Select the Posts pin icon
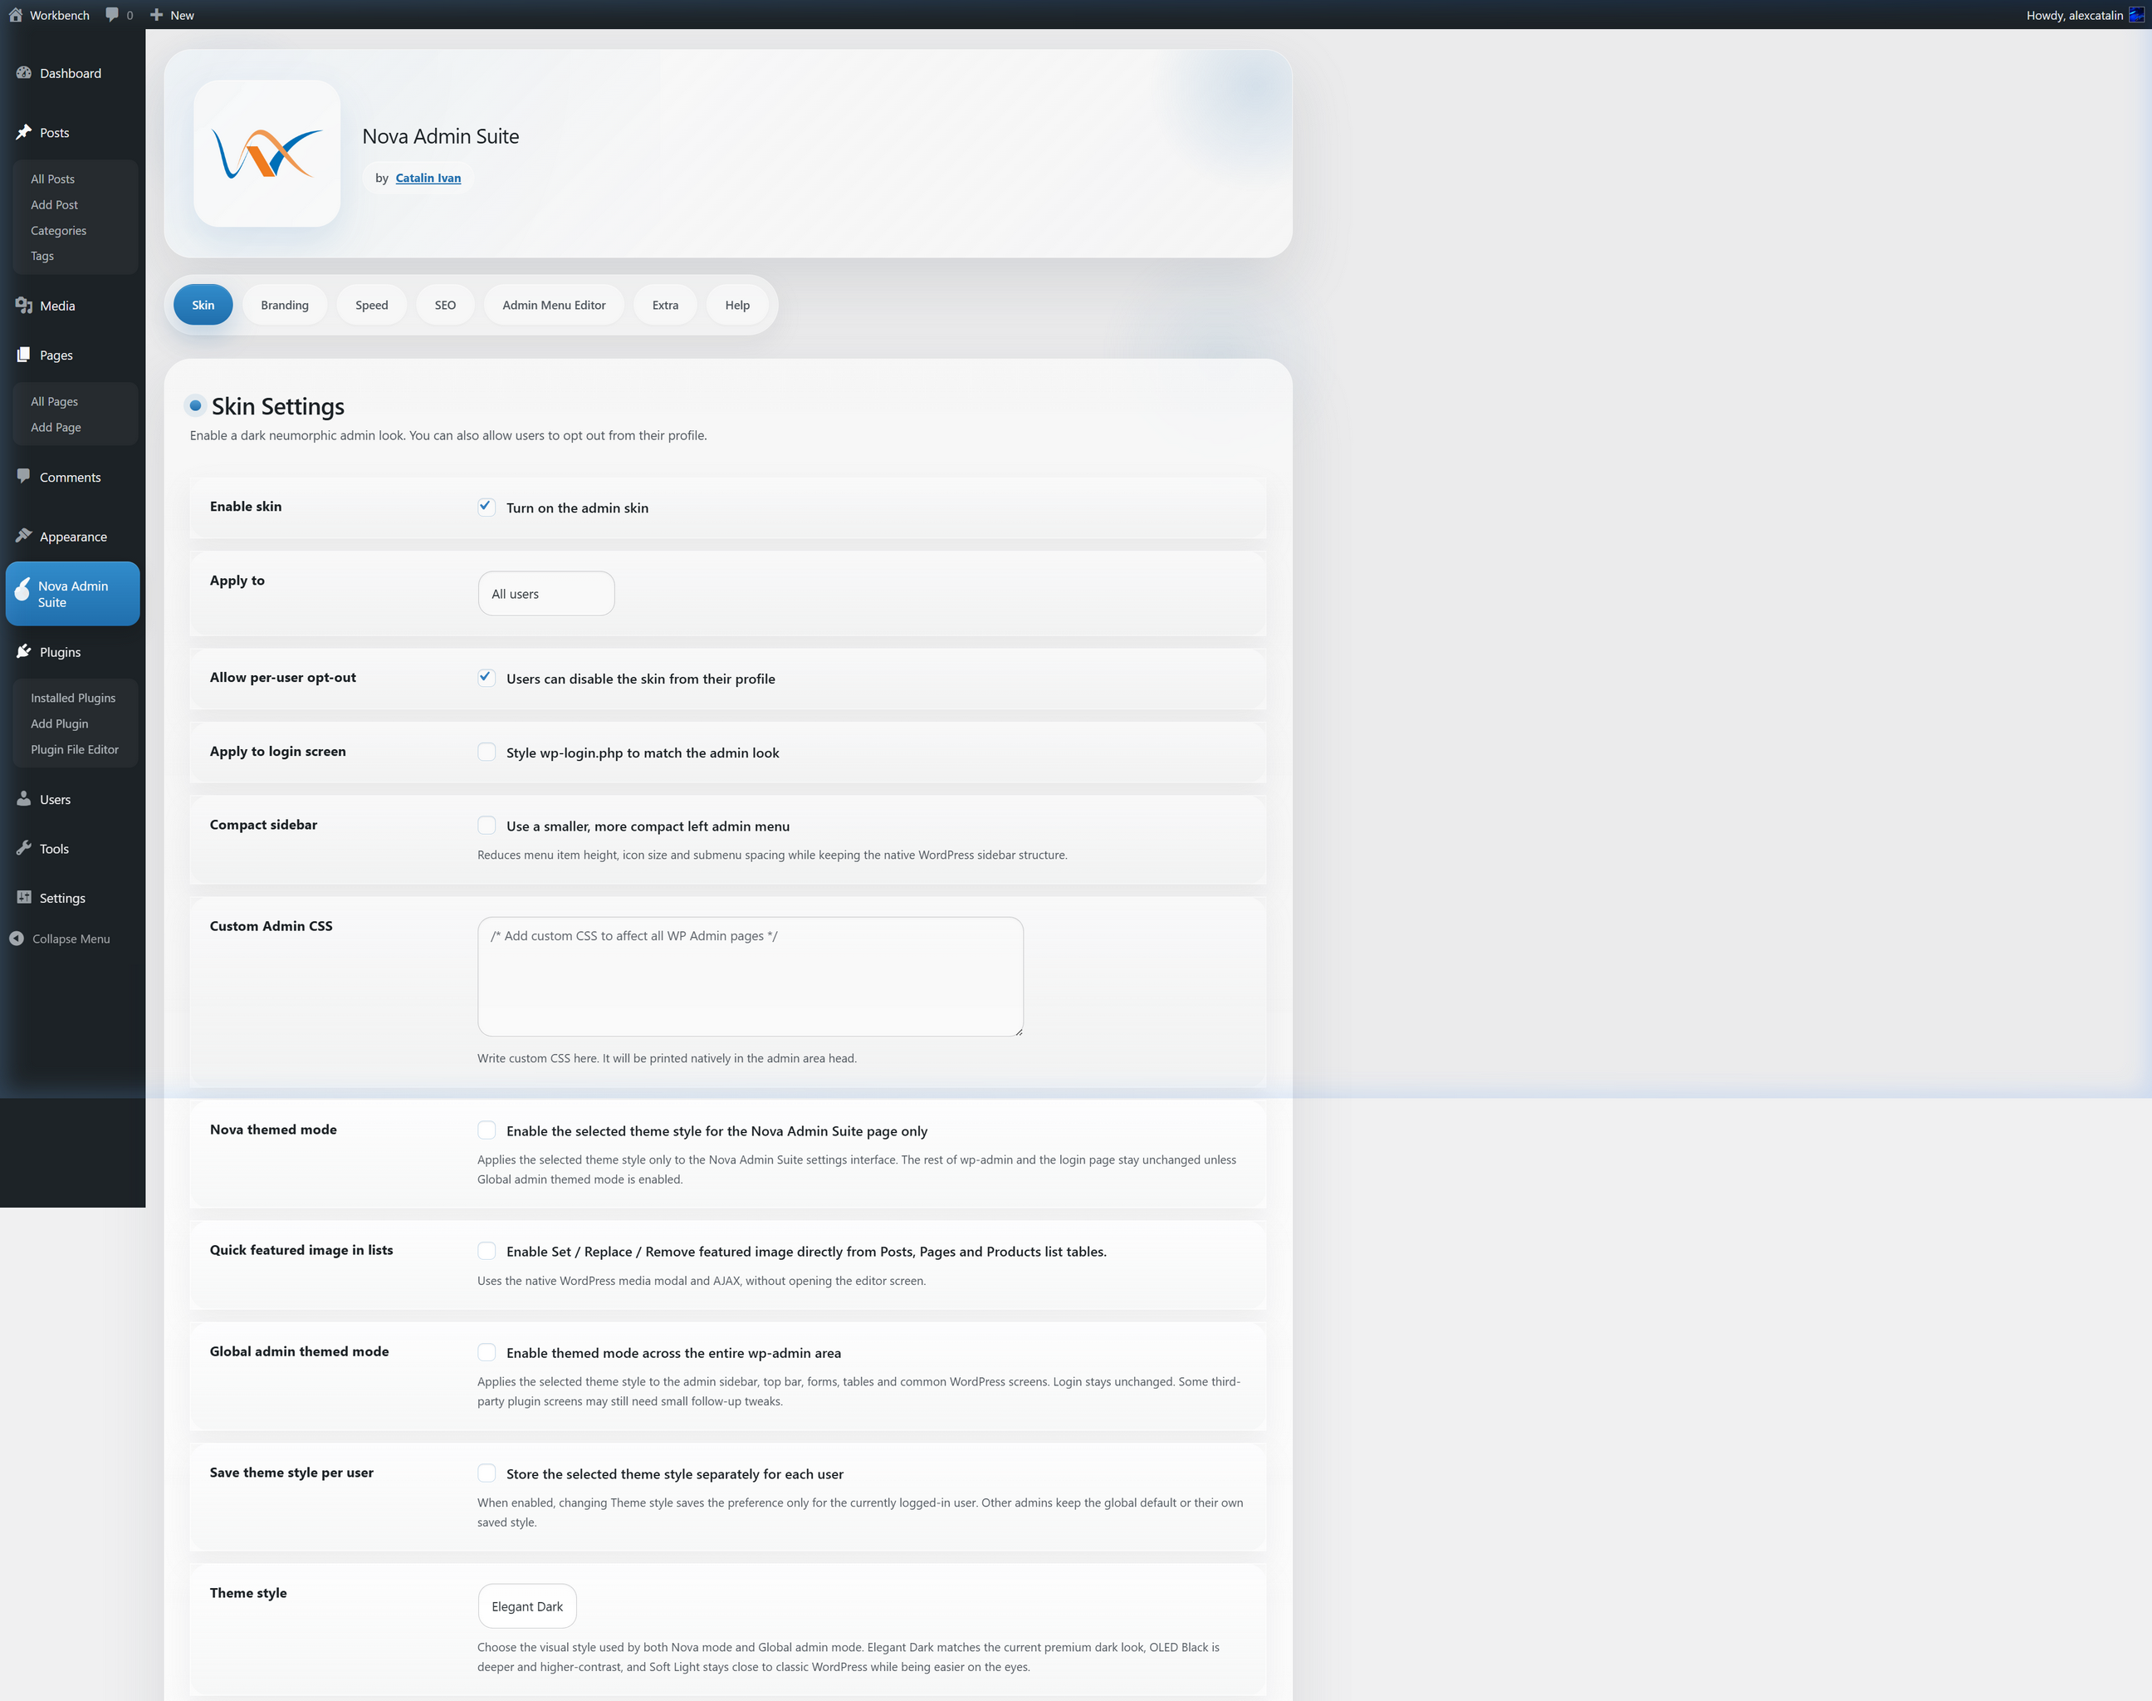The image size is (2152, 1701). pyautogui.click(x=24, y=132)
